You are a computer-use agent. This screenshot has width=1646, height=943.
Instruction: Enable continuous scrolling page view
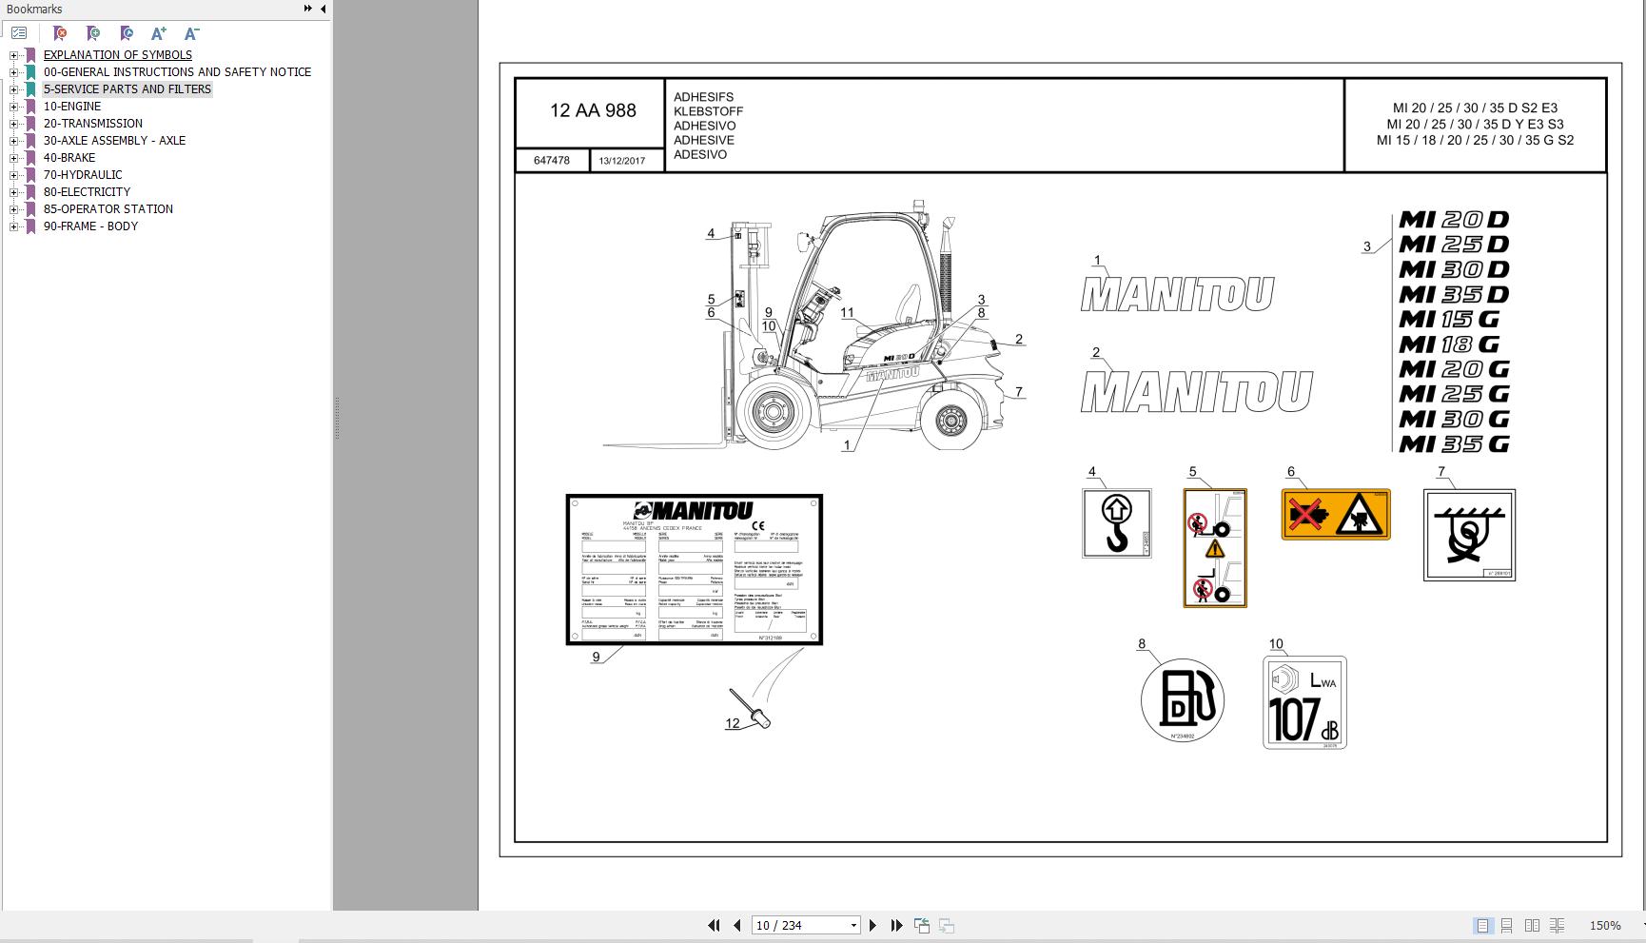point(1507,925)
